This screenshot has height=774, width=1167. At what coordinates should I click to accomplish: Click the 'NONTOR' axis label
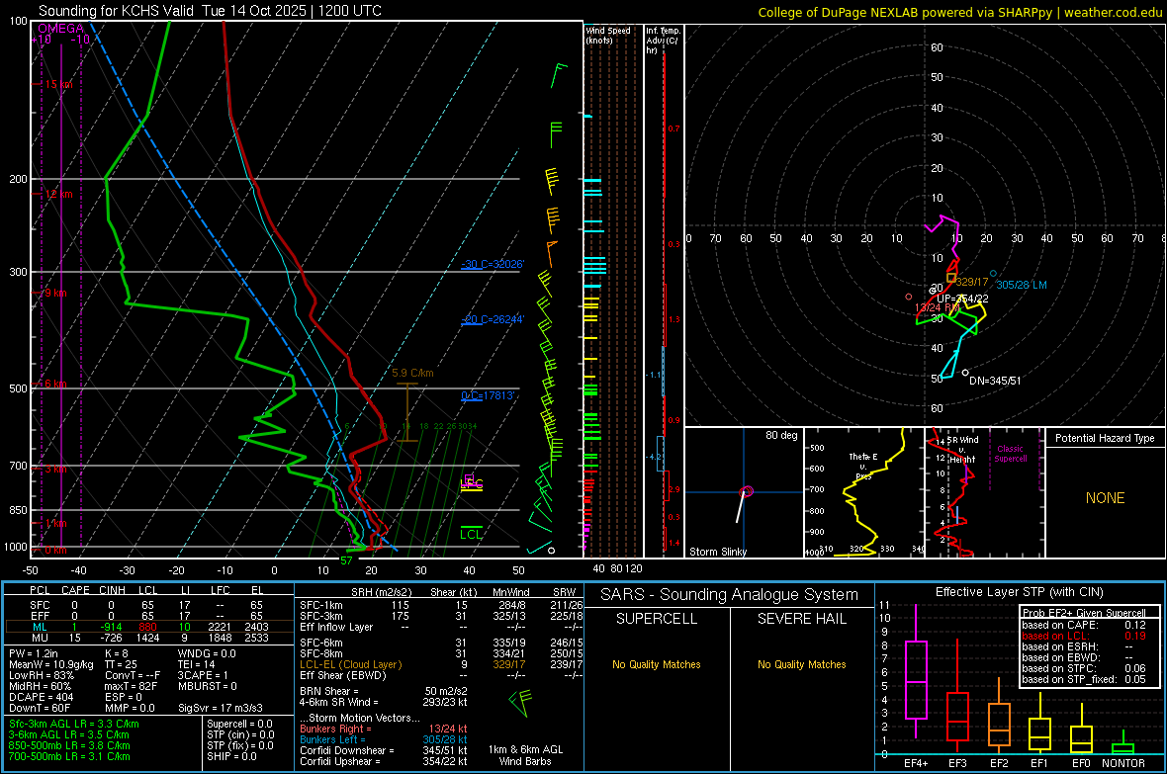pyautogui.click(x=1123, y=763)
